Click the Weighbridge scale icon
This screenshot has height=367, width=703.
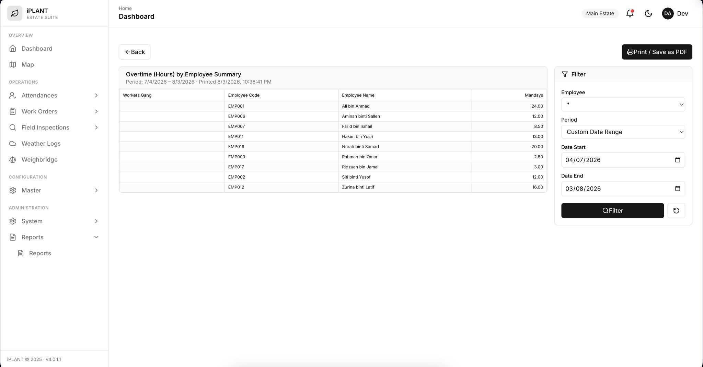pos(13,160)
